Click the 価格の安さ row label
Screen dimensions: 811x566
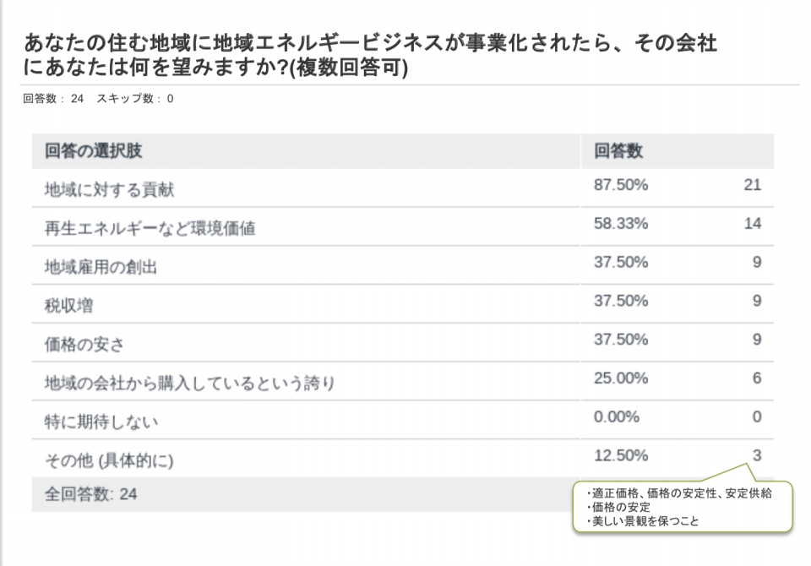coord(84,344)
